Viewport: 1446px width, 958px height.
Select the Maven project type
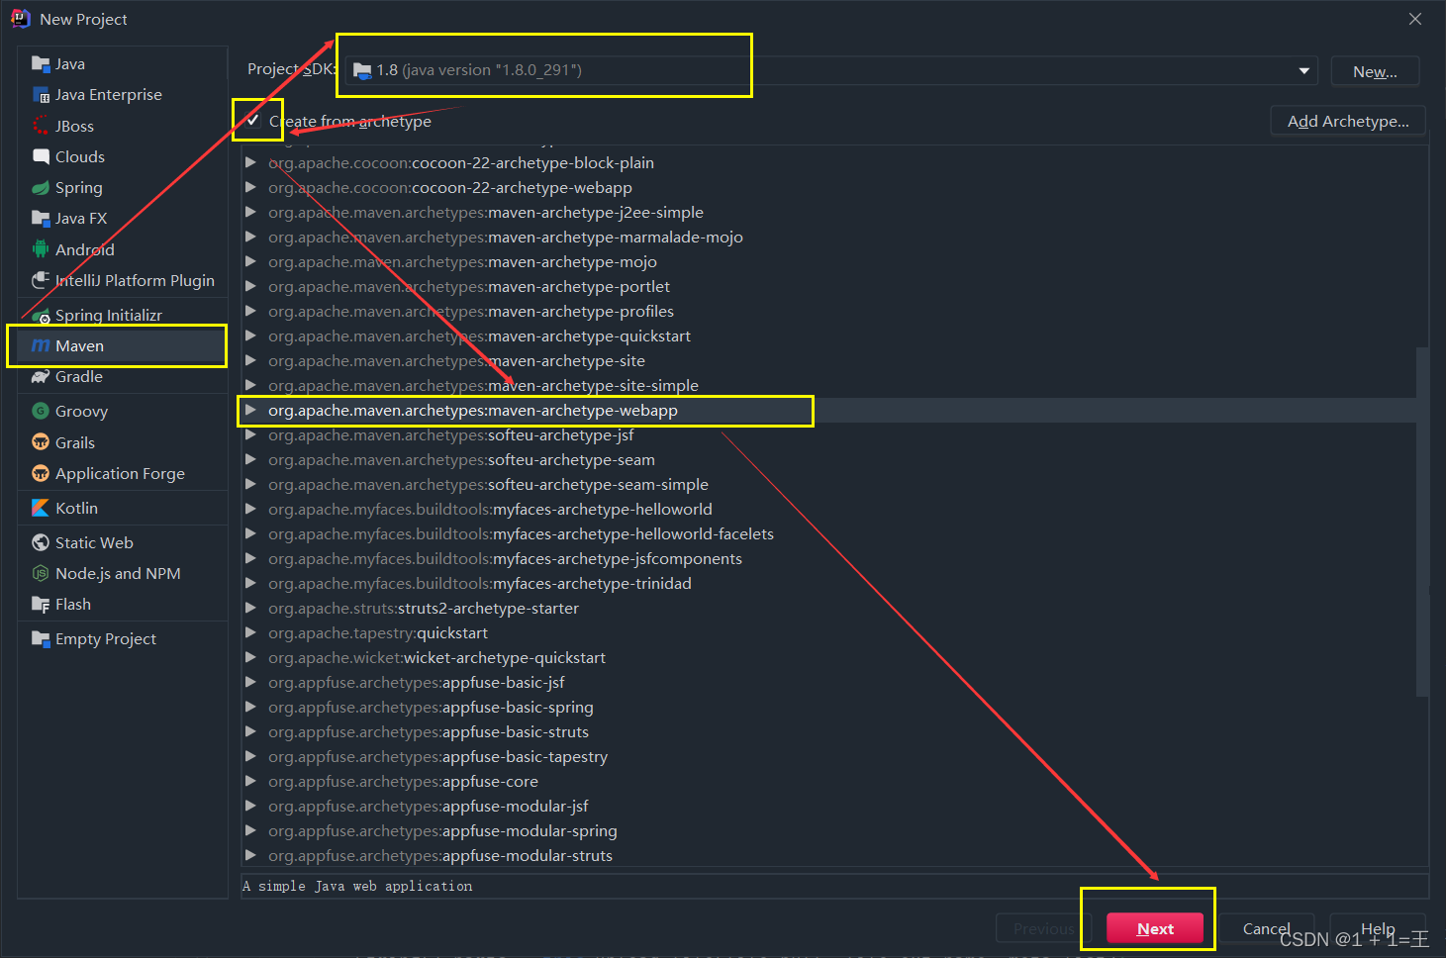pyautogui.click(x=123, y=346)
